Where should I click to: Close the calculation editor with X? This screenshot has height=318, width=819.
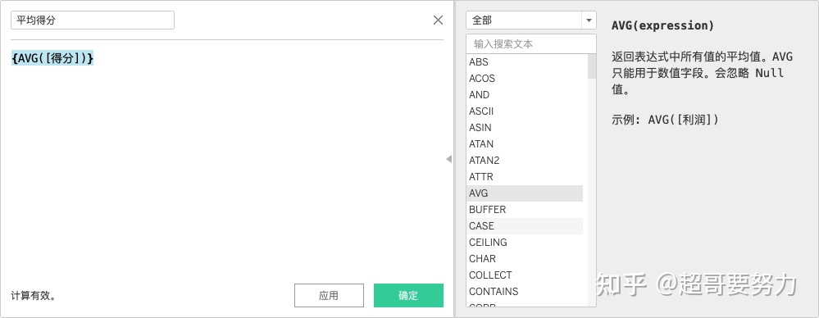tap(439, 20)
